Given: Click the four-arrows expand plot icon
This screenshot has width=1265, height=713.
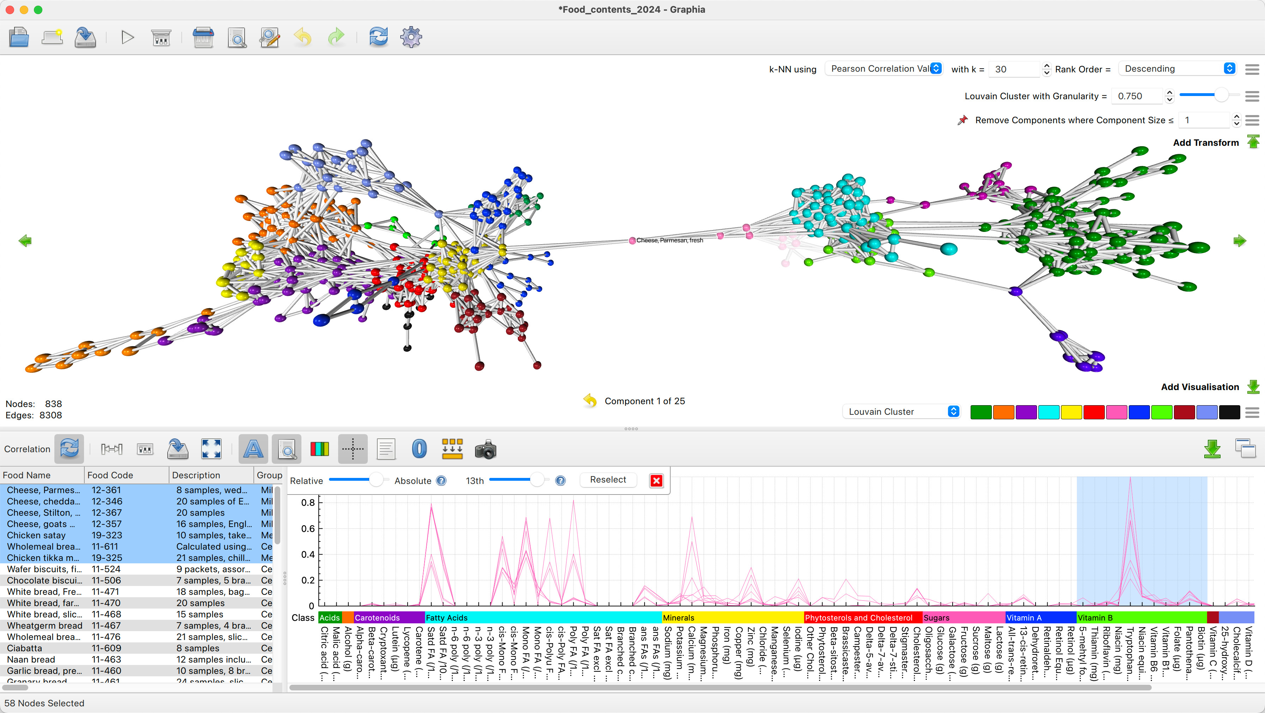Looking at the screenshot, I should (211, 449).
